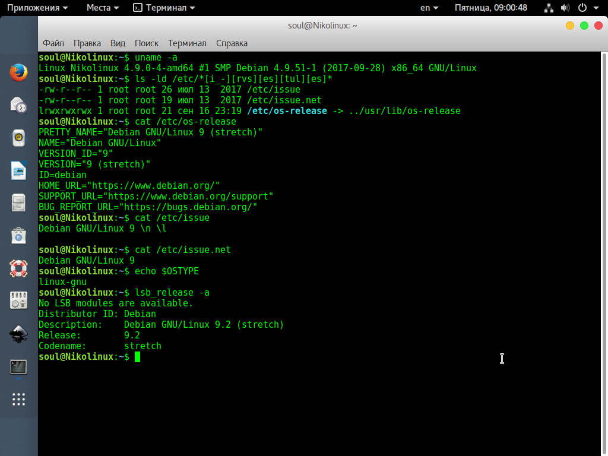Viewport: 608px width, 456px height.
Task: Open power icon in top bar
Action: tap(582, 8)
